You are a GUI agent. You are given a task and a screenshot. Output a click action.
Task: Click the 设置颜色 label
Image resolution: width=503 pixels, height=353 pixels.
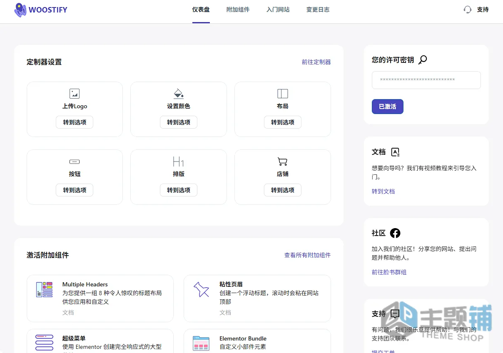pos(179,106)
